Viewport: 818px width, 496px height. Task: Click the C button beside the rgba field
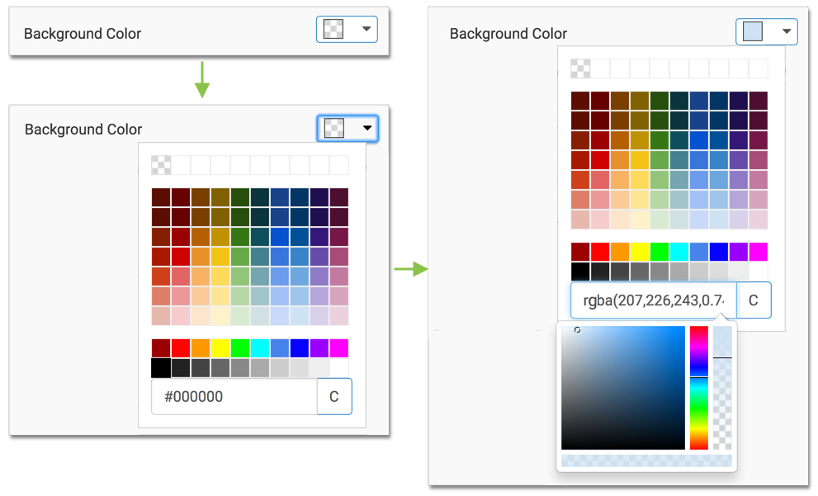coord(753,301)
